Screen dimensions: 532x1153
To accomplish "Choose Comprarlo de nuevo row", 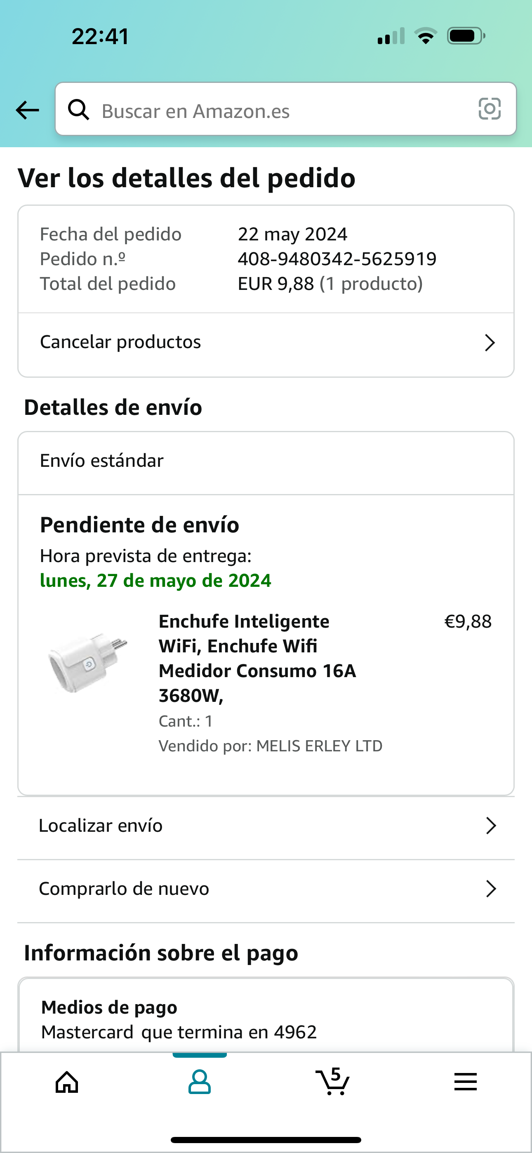I will click(x=125, y=889).
